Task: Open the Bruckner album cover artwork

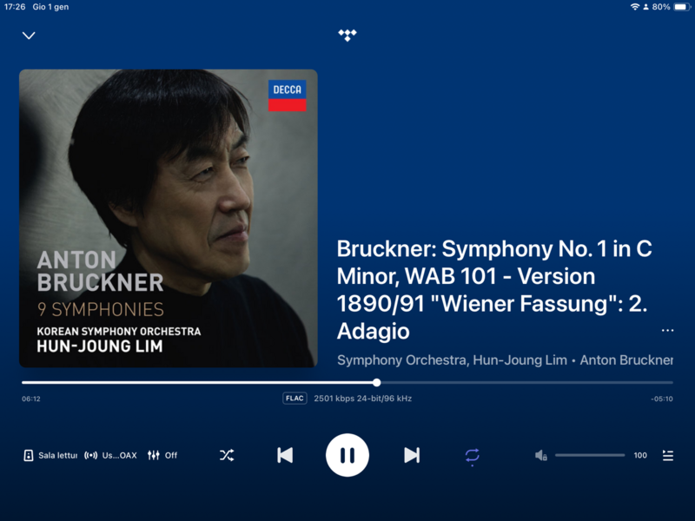Action: pos(169,218)
